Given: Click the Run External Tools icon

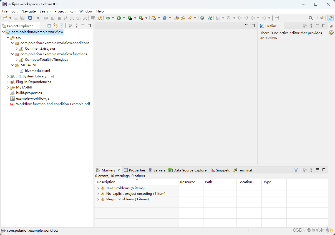Looking at the screenshot, I should pos(141,18).
